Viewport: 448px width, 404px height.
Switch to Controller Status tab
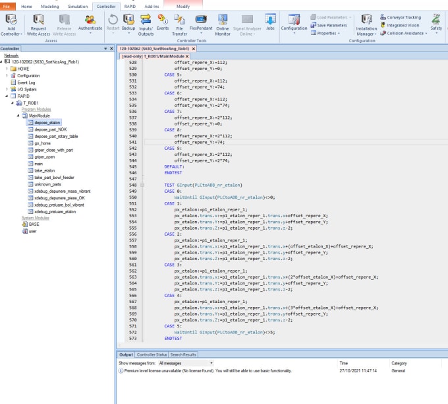(x=152, y=354)
